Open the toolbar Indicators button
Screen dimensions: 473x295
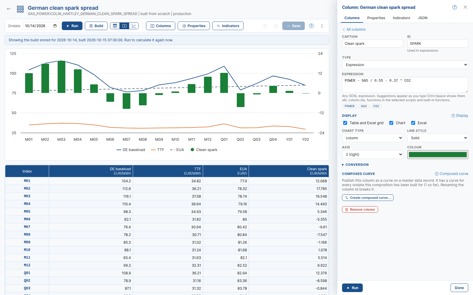click(x=228, y=26)
